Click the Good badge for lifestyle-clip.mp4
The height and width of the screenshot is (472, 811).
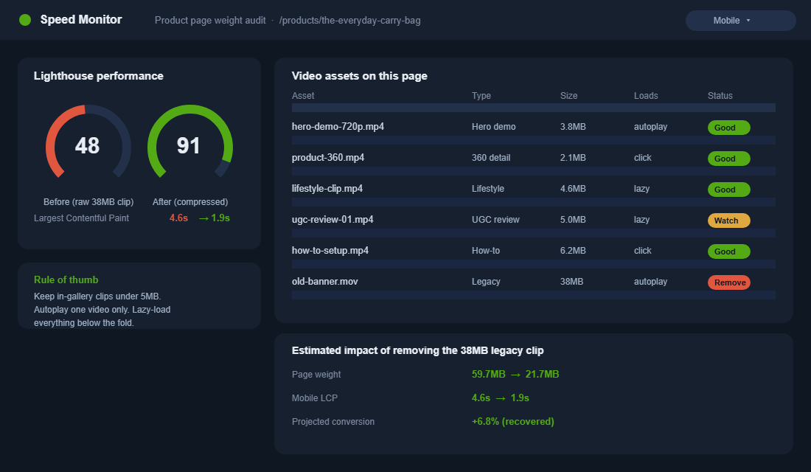pyautogui.click(x=728, y=190)
